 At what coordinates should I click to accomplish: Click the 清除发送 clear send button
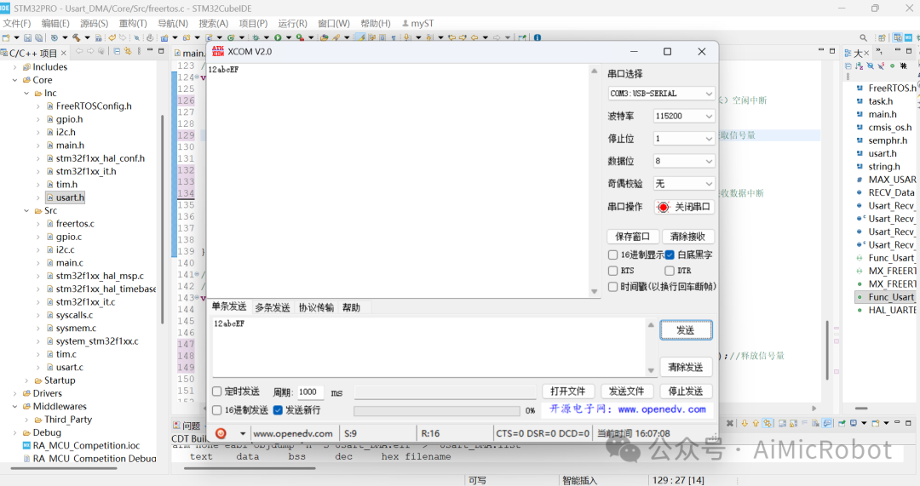click(686, 367)
